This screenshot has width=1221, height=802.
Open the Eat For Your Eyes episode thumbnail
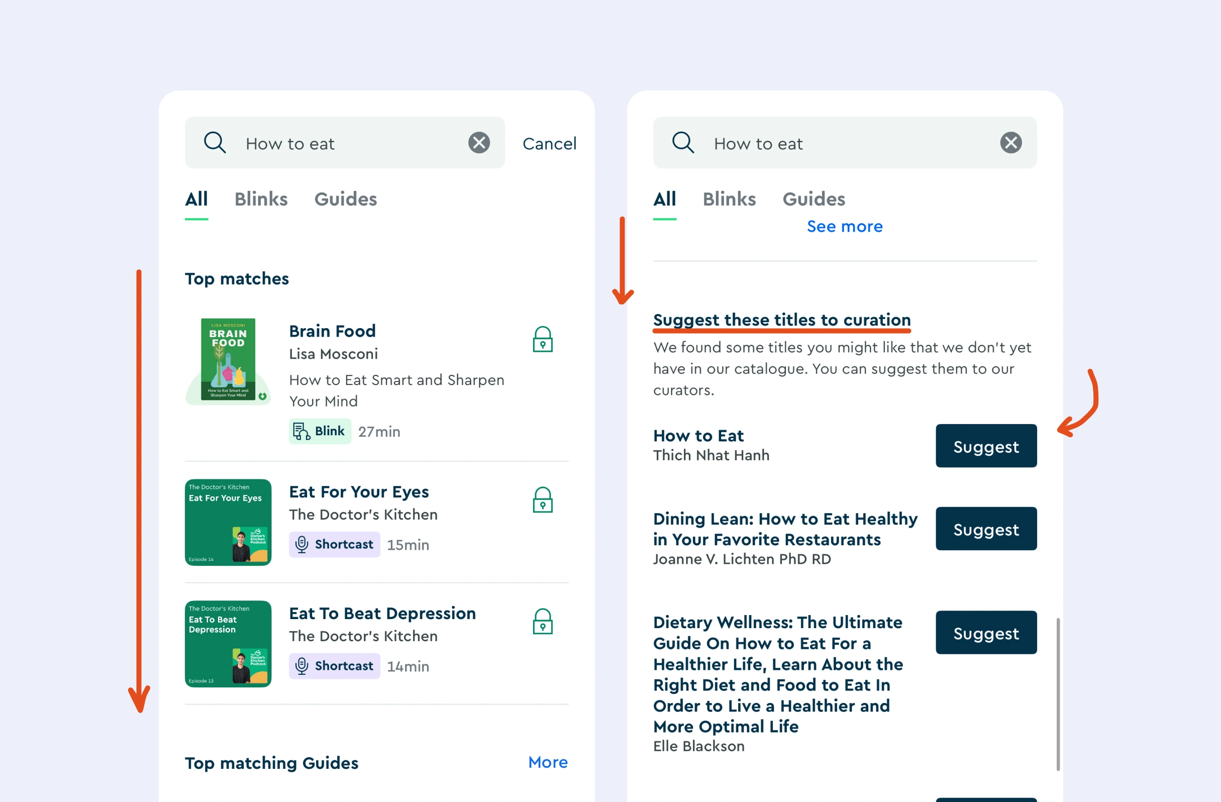coord(228,522)
